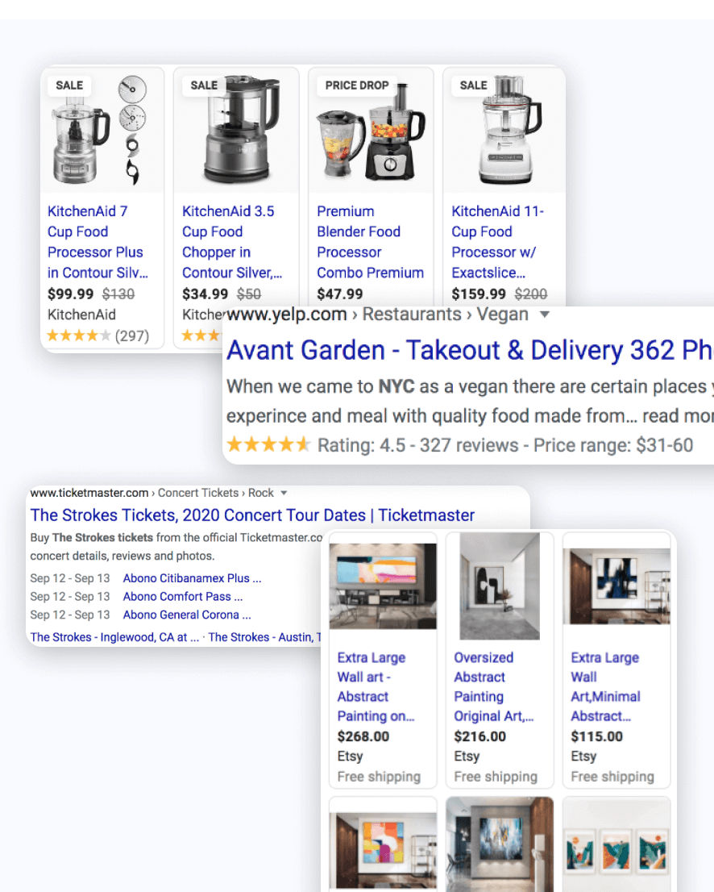The width and height of the screenshot is (714, 892).
Task: Open the Oversized Abstract Painting Etsy listing
Action: coord(493,686)
